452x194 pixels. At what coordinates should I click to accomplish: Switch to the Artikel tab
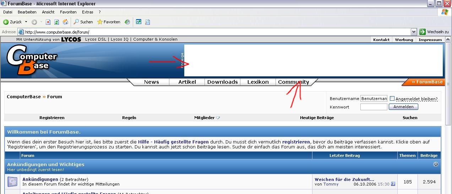click(x=187, y=82)
